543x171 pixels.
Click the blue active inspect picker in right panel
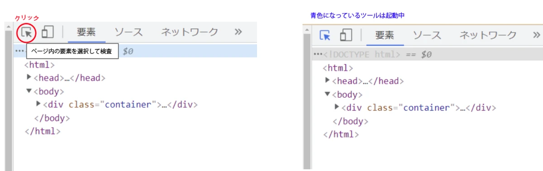point(325,35)
